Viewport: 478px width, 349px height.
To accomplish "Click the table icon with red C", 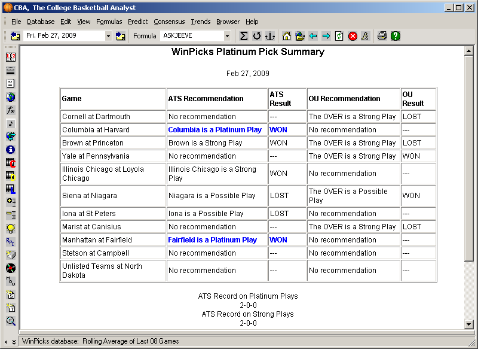I will coord(11,163).
